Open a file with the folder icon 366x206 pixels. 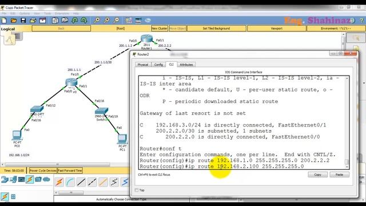pyautogui.click(x=14, y=21)
